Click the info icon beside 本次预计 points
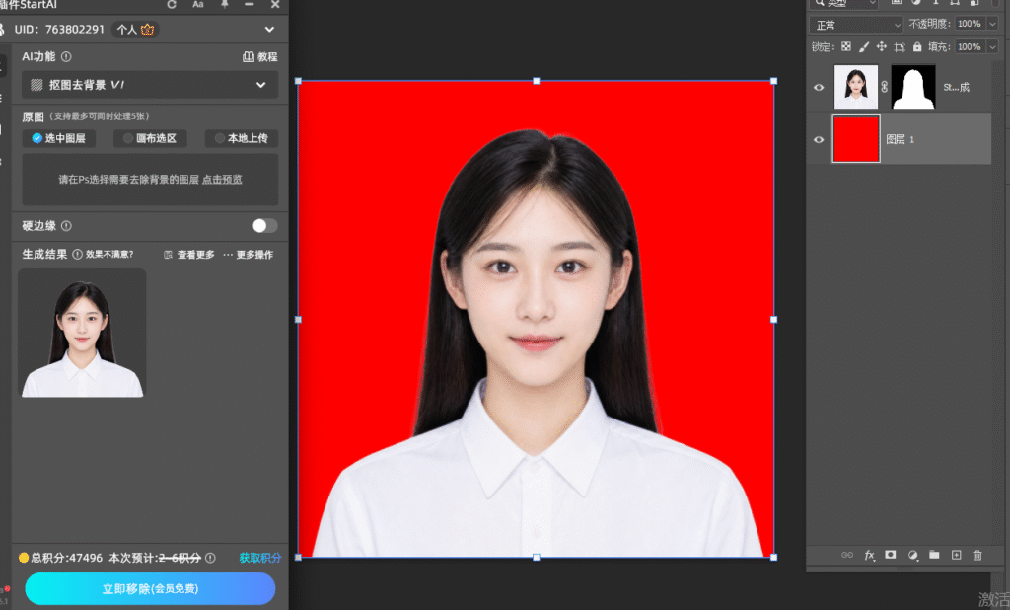This screenshot has height=610, width=1010. pos(210,558)
